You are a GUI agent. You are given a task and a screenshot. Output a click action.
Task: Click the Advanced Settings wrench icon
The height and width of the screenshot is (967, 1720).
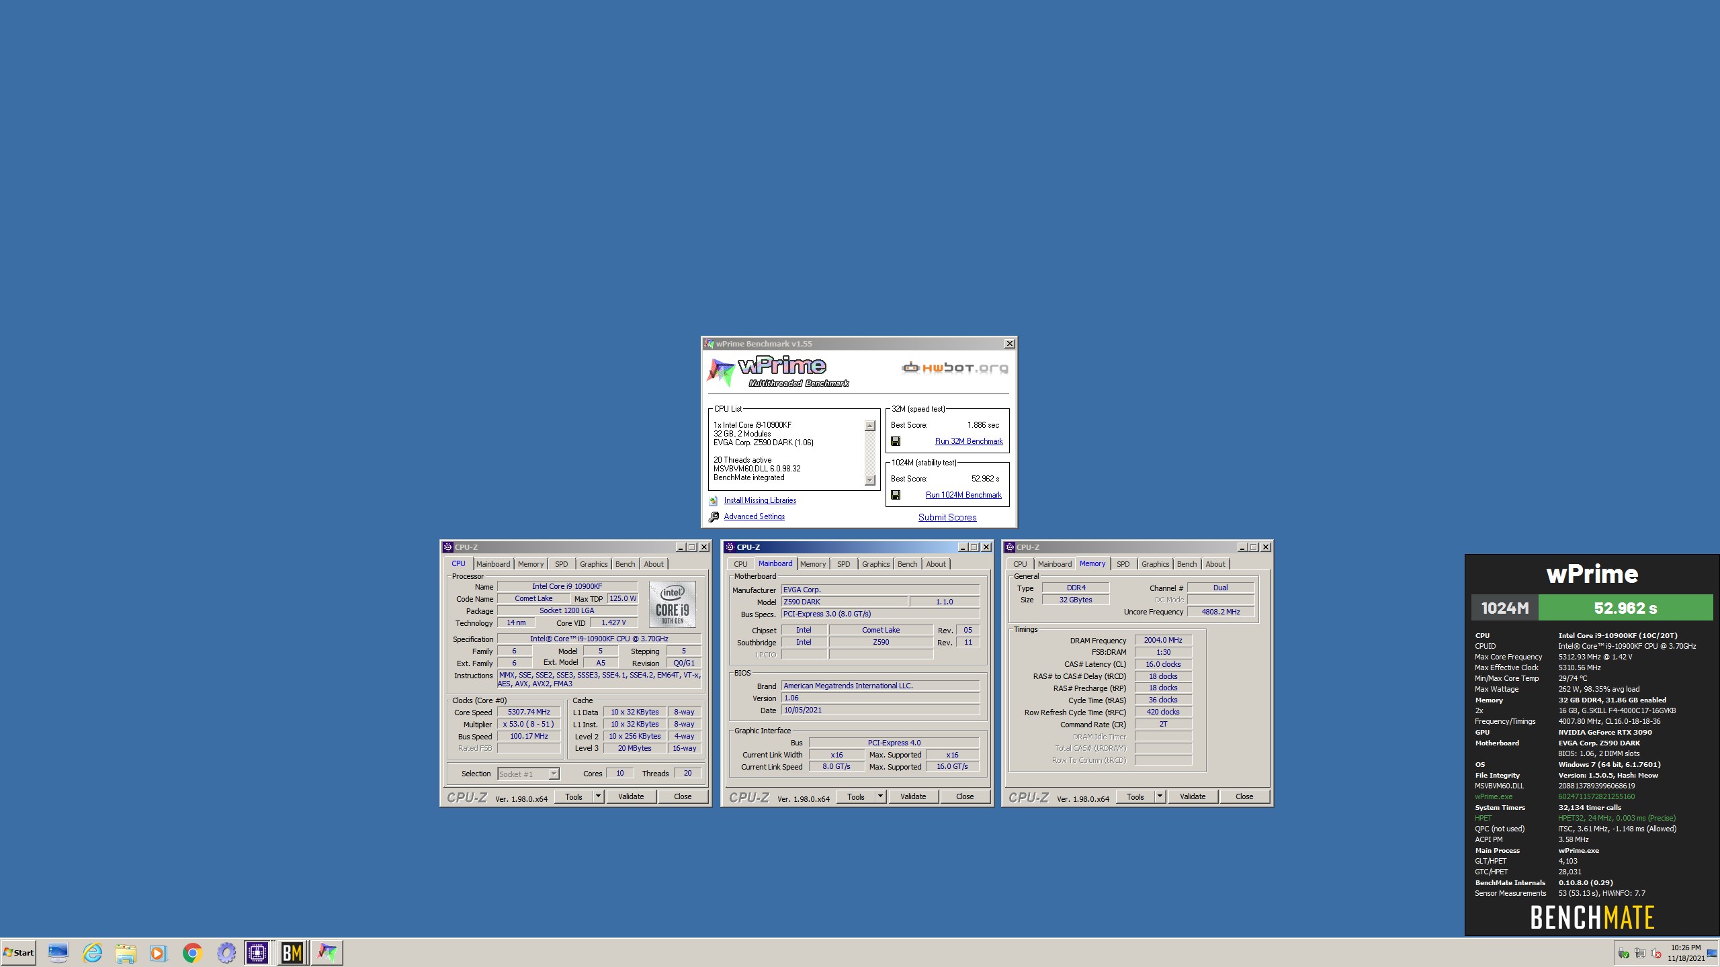[x=714, y=517]
